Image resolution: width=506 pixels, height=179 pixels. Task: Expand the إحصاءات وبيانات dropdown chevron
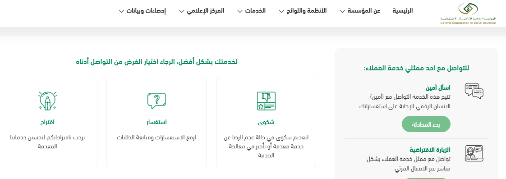click(121, 11)
